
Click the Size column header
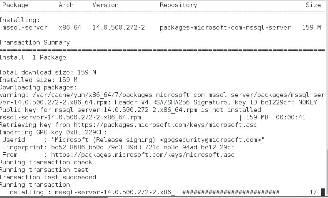[x=313, y=5]
